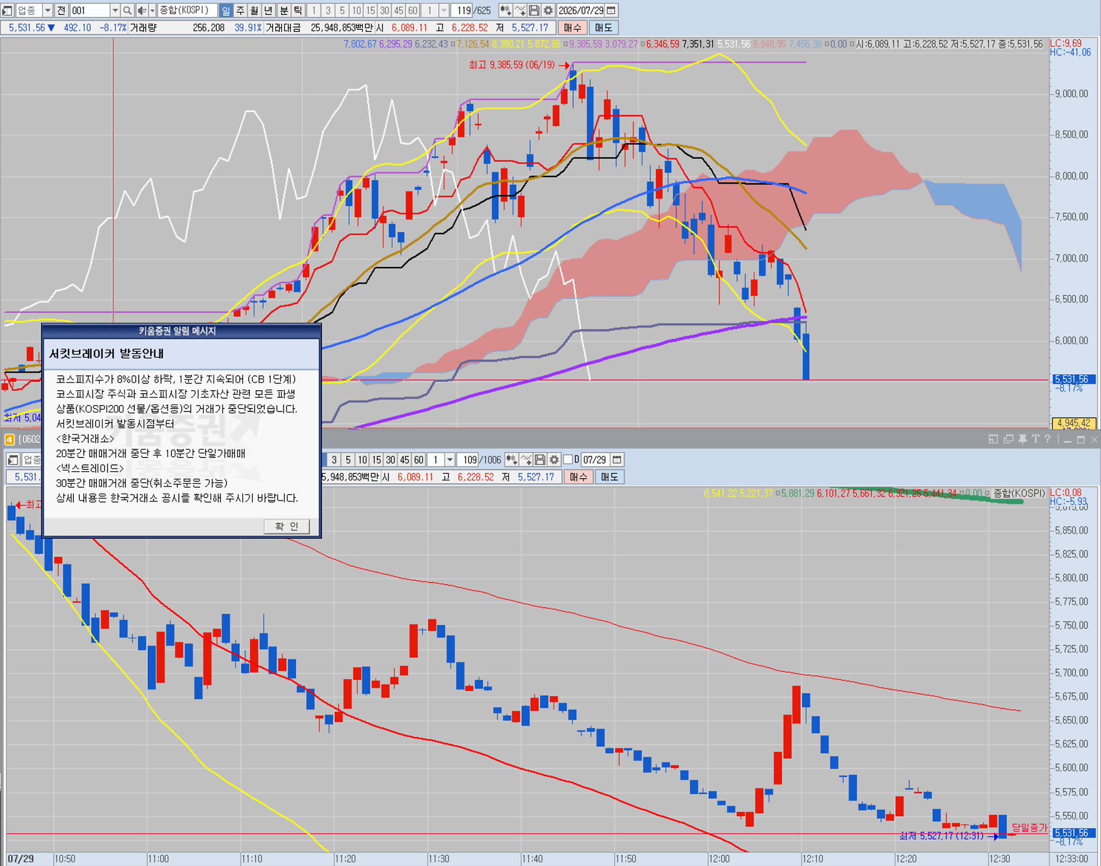Click the pin icon in lower window title bar
The height and width of the screenshot is (866, 1101).
click(1022, 439)
